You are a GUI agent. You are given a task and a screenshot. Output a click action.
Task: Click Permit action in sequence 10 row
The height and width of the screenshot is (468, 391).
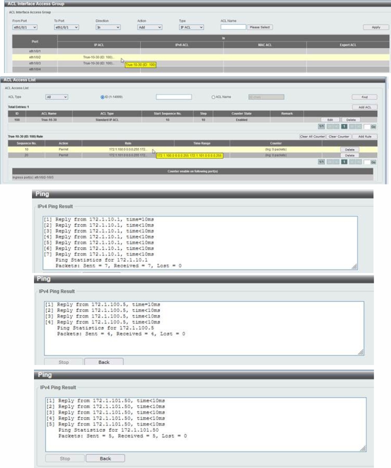point(63,149)
